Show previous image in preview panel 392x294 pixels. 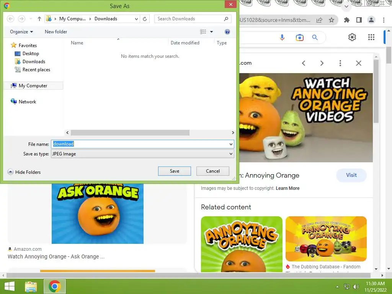click(304, 63)
